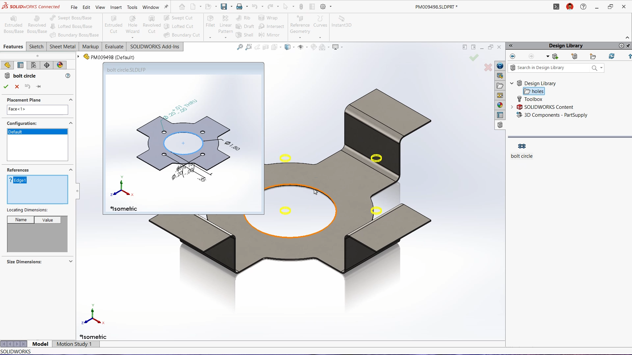Click Create New Folder icon
This screenshot has width=632, height=355.
pos(593,57)
